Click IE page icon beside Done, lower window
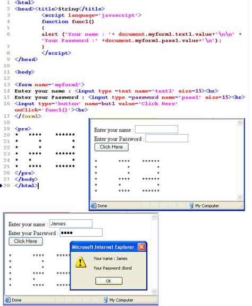This screenshot has height=306, width=252. [x=8, y=300]
